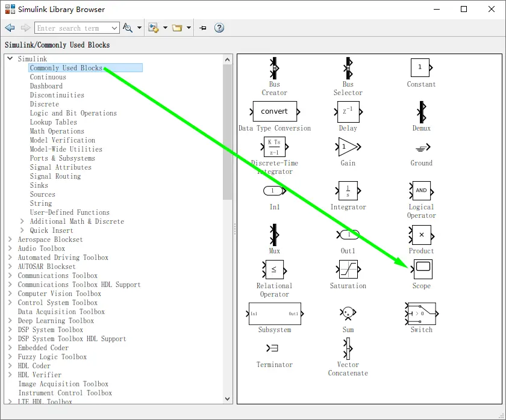Viewport: 506px width, 420px height.
Task: Select the Vector Concatenate block
Action: [348, 348]
